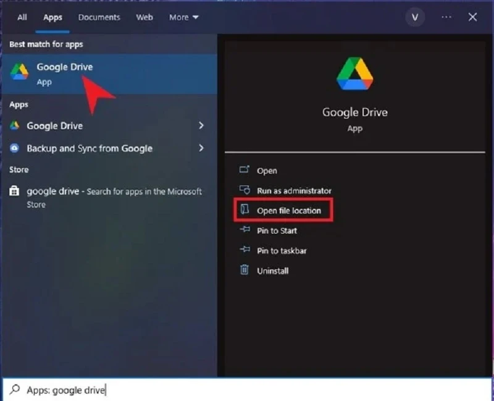Click the search text field containing google drive
Viewport: 494px width, 401px height.
point(247,390)
